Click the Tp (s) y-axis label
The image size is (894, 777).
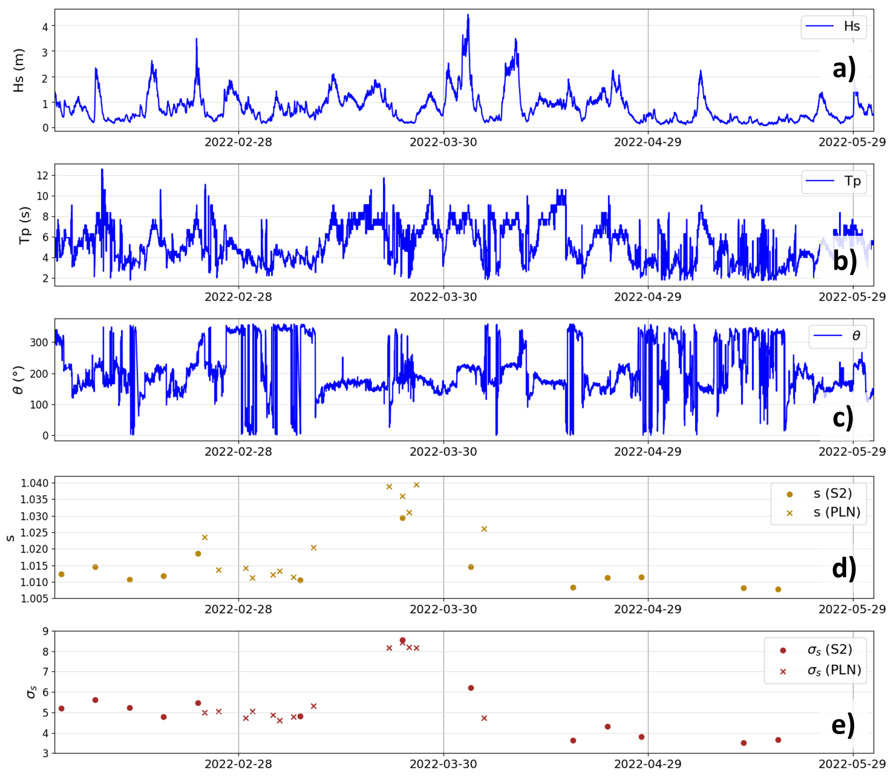click(25, 225)
